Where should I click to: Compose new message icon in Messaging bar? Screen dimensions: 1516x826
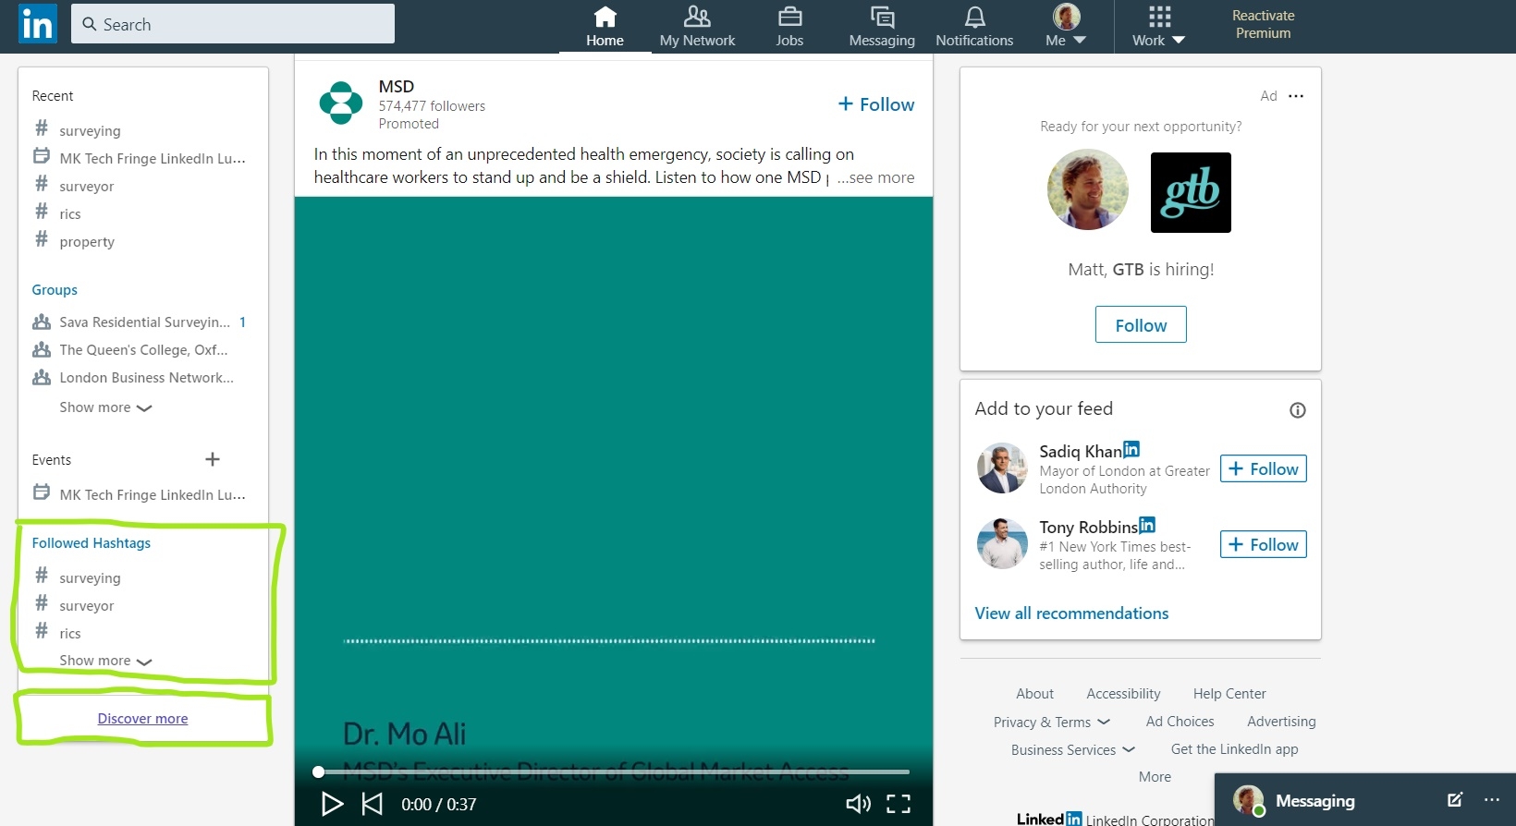pyautogui.click(x=1455, y=800)
